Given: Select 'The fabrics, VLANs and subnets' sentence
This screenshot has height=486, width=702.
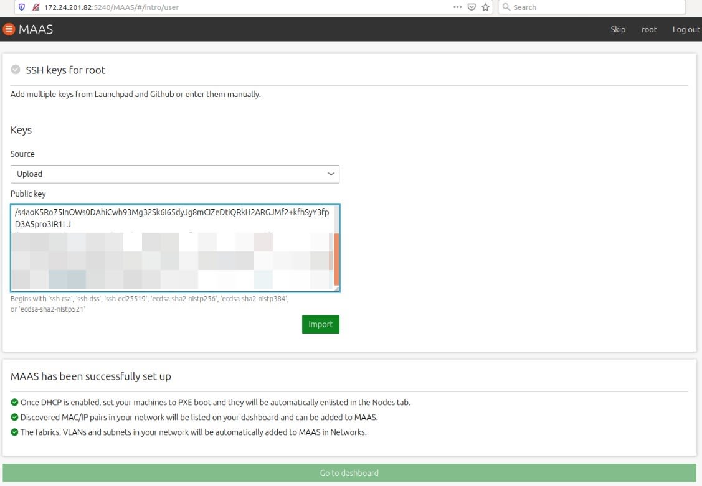Looking at the screenshot, I should [193, 432].
